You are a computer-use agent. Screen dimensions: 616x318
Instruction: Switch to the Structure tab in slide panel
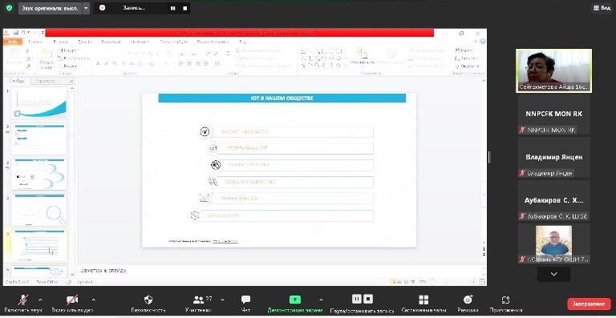click(x=46, y=81)
